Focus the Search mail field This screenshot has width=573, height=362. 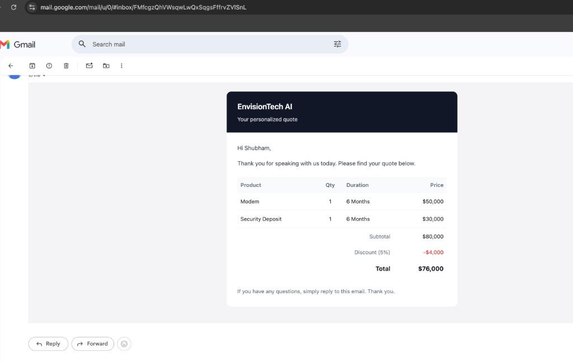coord(210,44)
